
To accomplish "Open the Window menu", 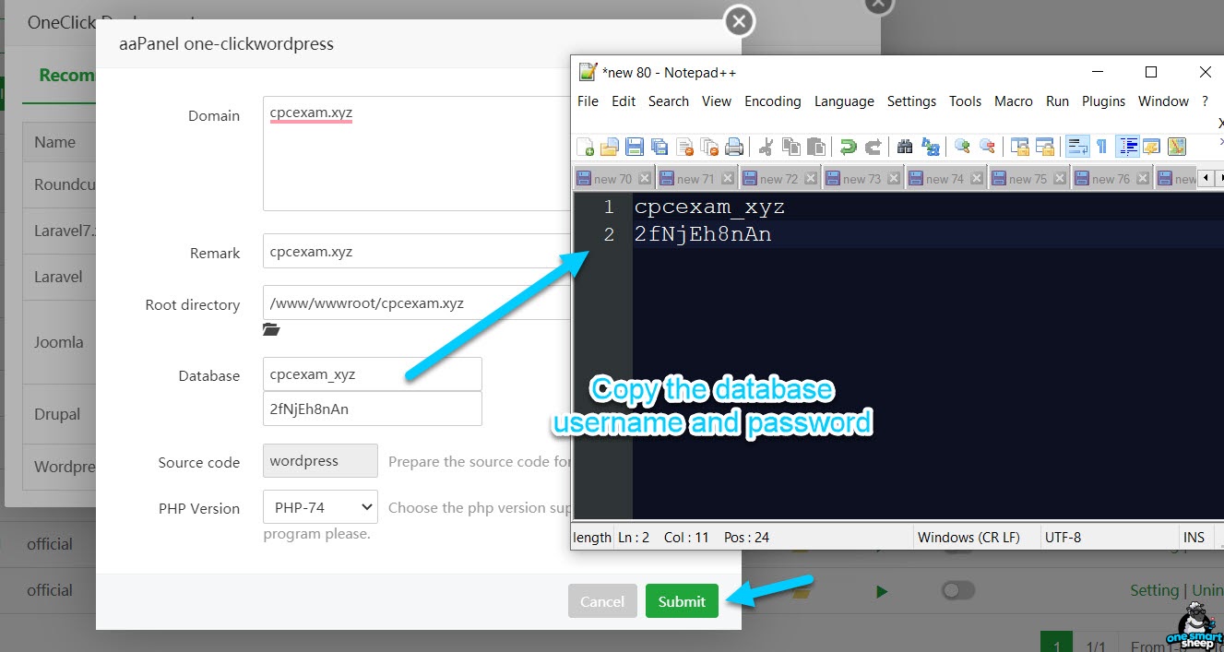I will click(x=1164, y=101).
